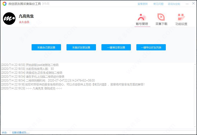Click the username 几高先生

click(x=26, y=16)
